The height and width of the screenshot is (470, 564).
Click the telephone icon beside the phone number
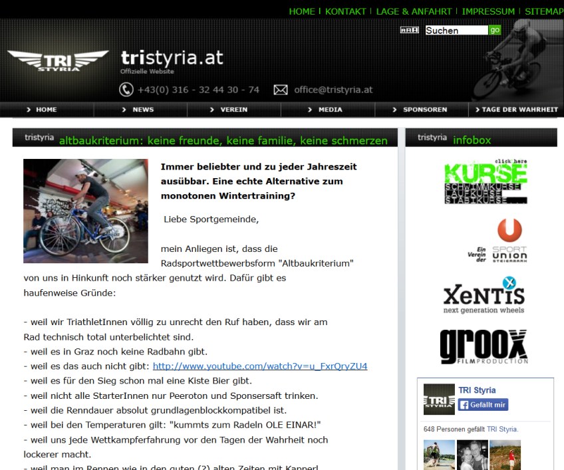(126, 90)
